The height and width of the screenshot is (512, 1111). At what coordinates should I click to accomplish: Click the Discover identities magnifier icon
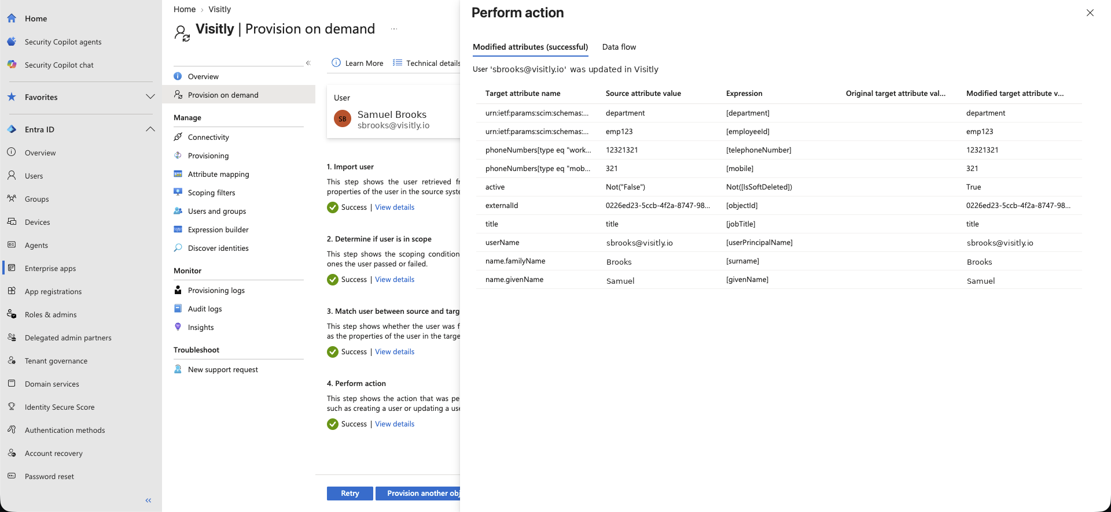tap(178, 248)
